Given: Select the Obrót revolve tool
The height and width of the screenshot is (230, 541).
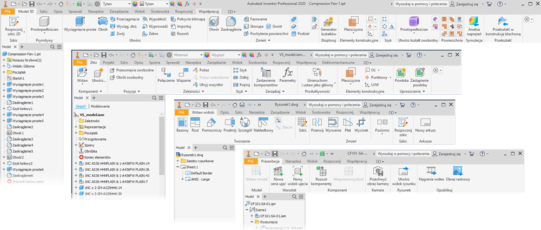Looking at the screenshot, I should (x=102, y=24).
